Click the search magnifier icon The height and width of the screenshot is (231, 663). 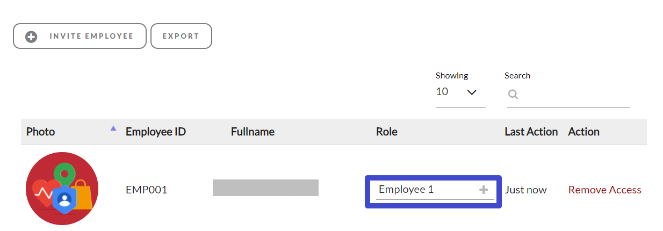click(x=513, y=95)
